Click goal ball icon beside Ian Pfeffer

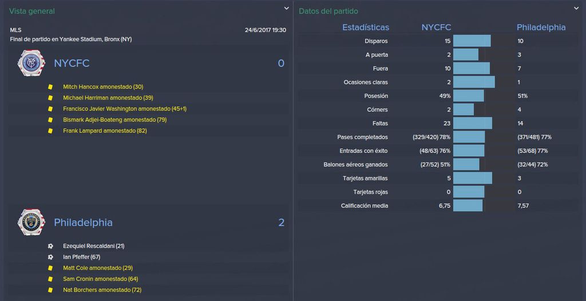(x=50, y=257)
